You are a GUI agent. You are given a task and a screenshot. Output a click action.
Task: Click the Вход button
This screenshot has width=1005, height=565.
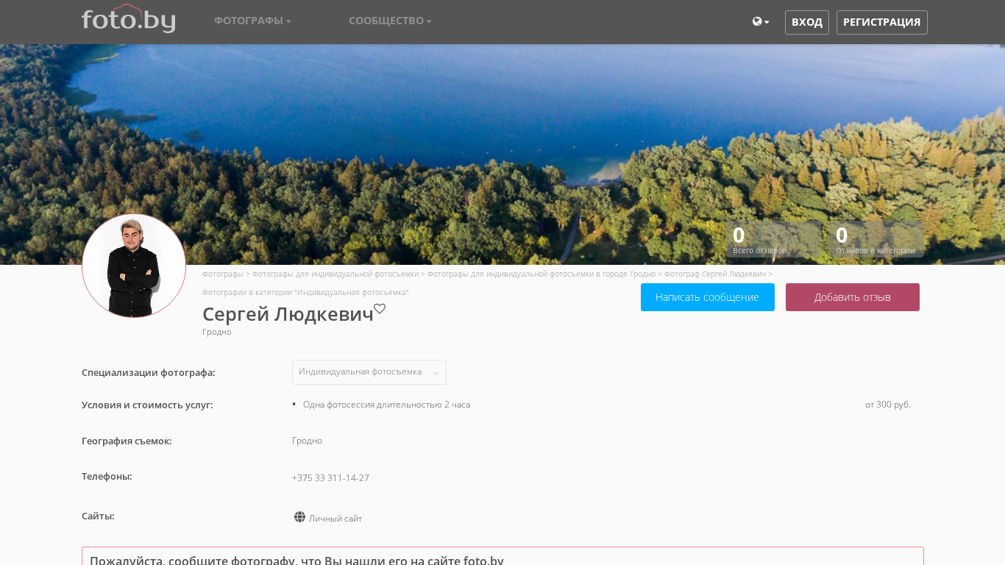(x=807, y=22)
